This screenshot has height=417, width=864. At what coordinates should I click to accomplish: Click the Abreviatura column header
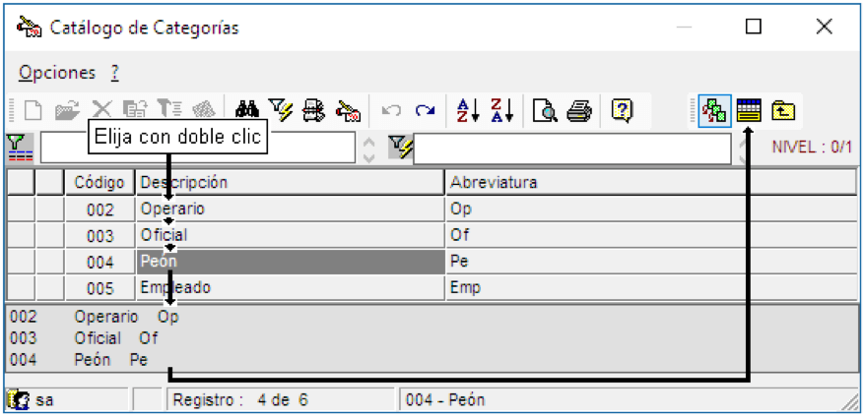pos(651,182)
